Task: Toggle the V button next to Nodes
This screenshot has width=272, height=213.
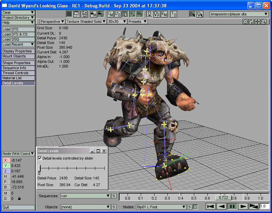Action: point(195,207)
